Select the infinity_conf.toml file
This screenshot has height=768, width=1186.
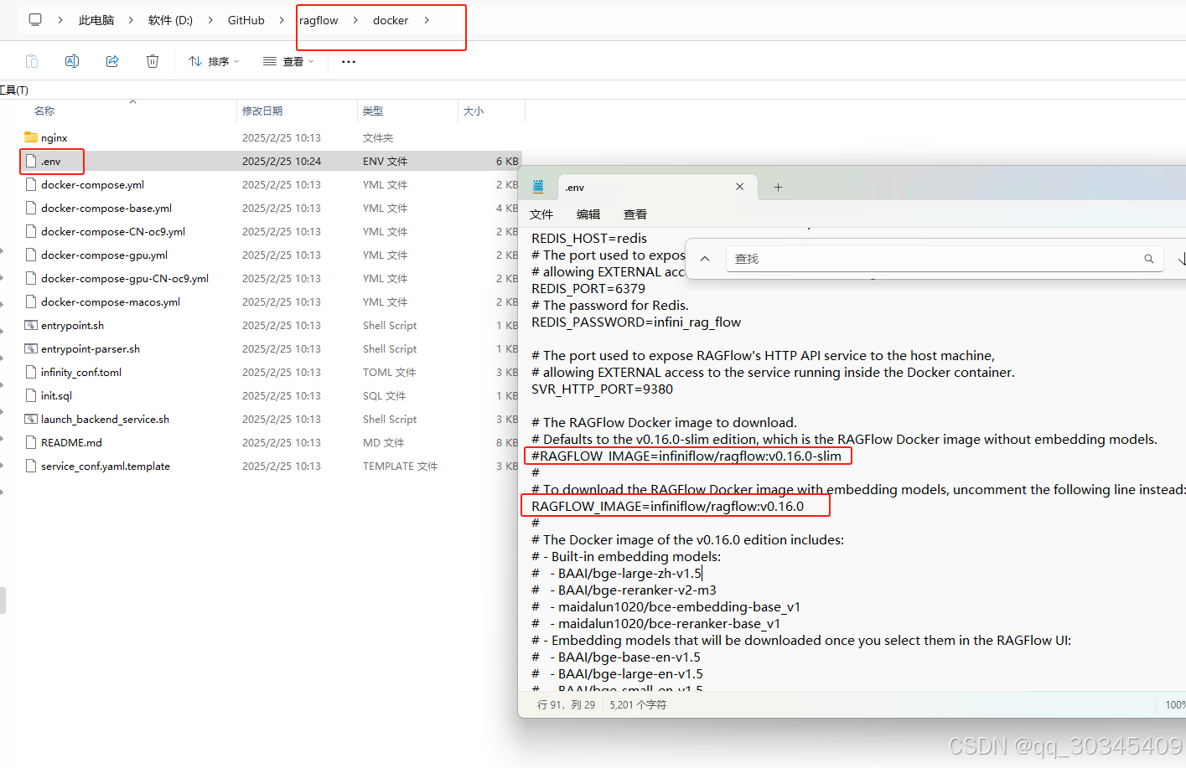(81, 372)
